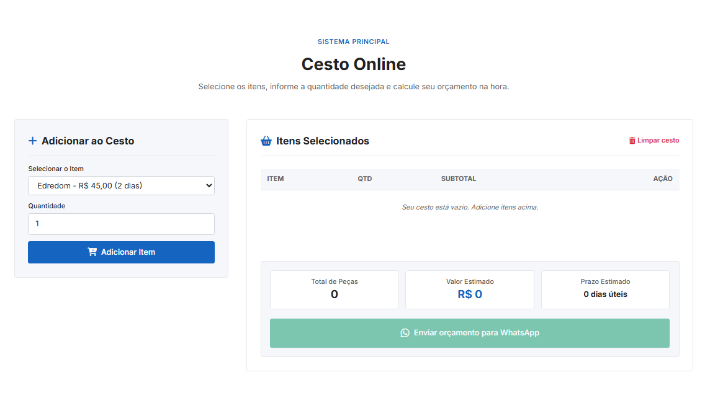Click the Cesto Online page title
The width and height of the screenshot is (710, 406).
click(x=354, y=64)
